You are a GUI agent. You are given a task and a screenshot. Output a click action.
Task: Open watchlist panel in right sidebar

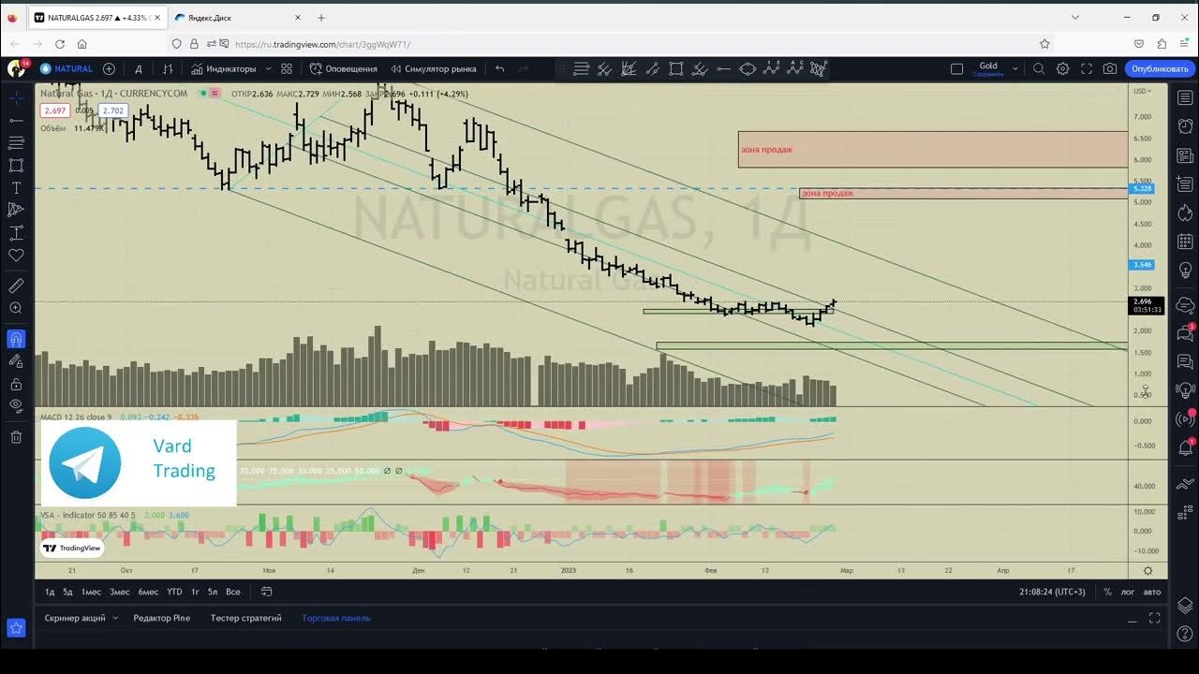[1185, 98]
